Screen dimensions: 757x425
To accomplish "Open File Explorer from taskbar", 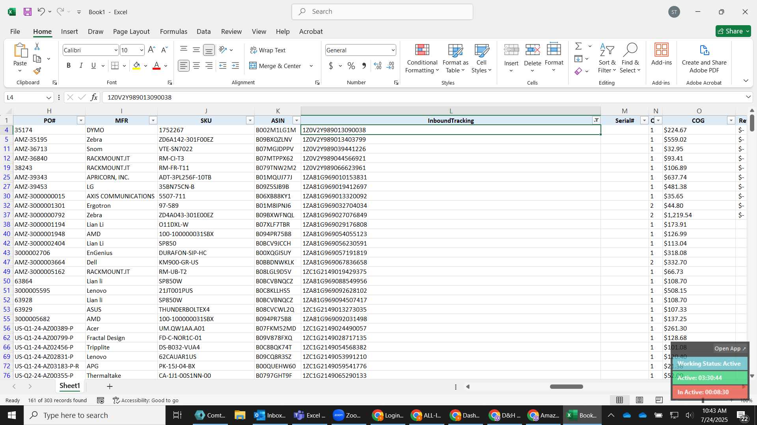I will (240, 415).
